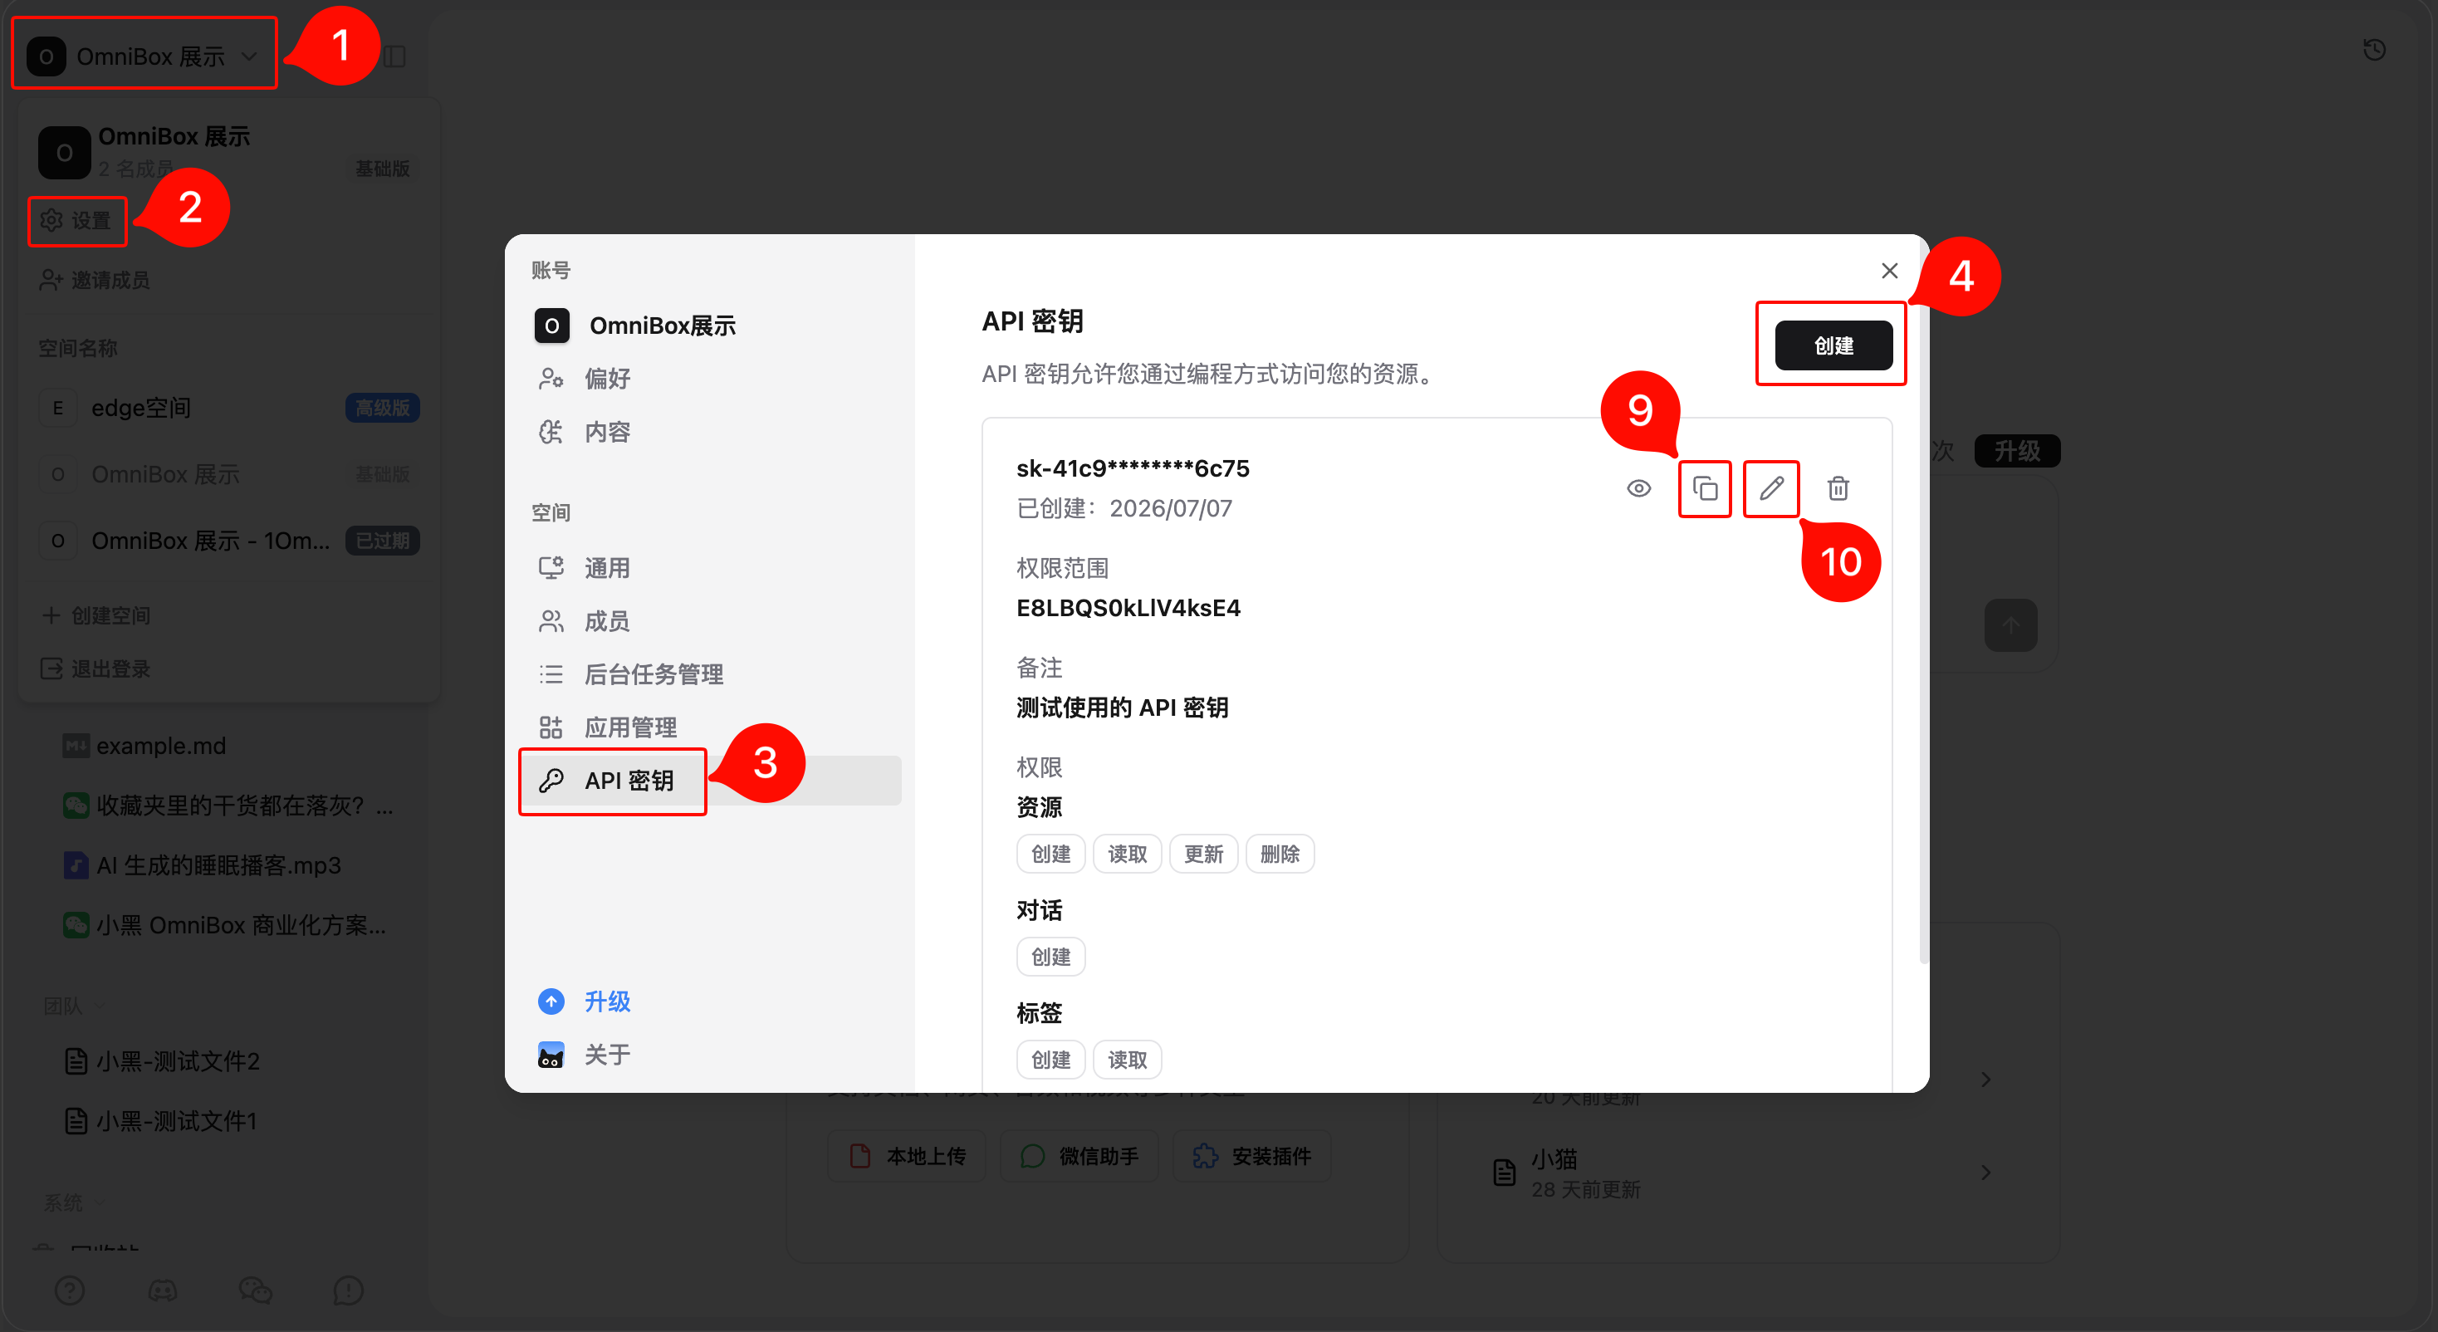The width and height of the screenshot is (2438, 1332).
Task: Edit the API key with pencil icon
Action: (1770, 488)
